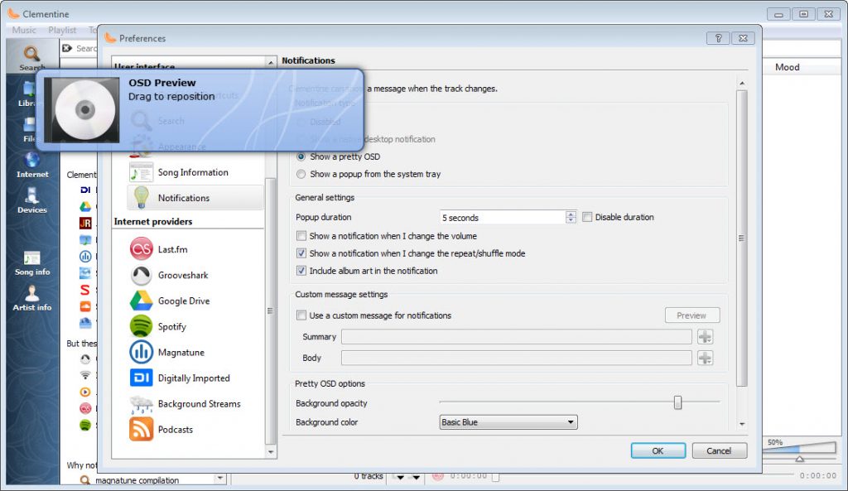
Task: Click the 50% volume slider in Clementine
Action: 800,448
